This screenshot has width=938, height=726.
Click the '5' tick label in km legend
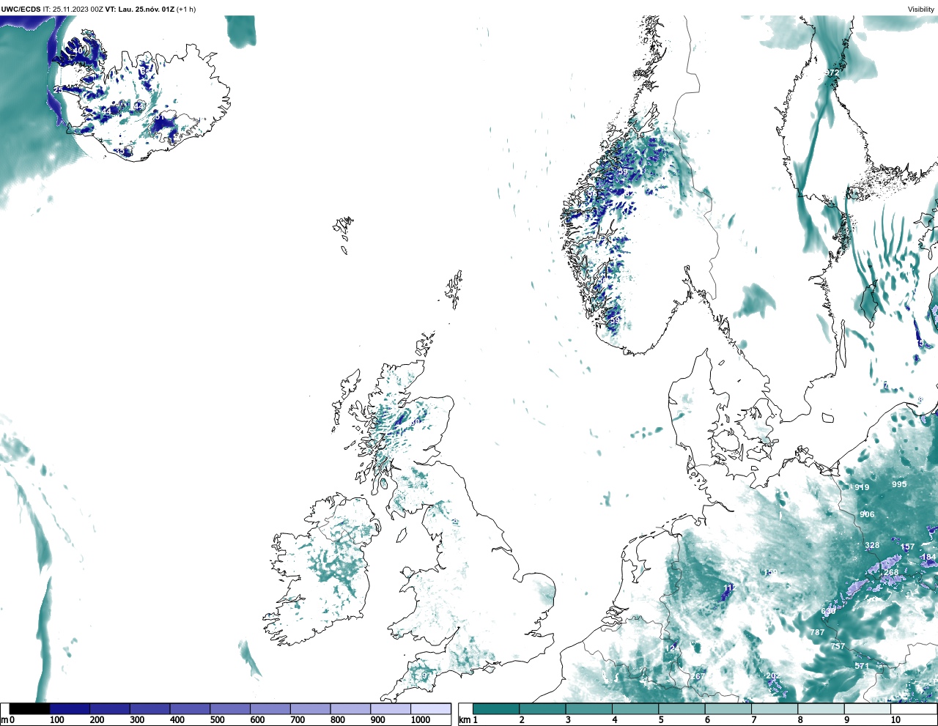pos(660,720)
